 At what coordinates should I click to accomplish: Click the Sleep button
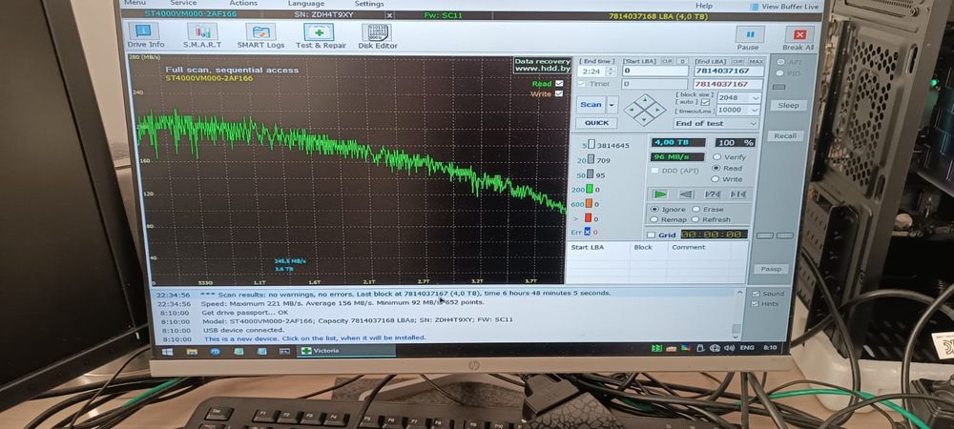(789, 105)
